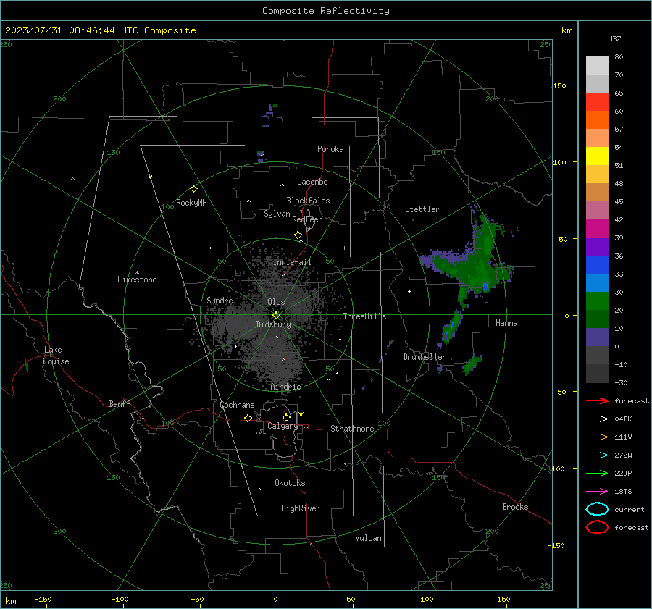
Task: Pick the slate 0-10 dBZ color band
Action: tap(597, 337)
